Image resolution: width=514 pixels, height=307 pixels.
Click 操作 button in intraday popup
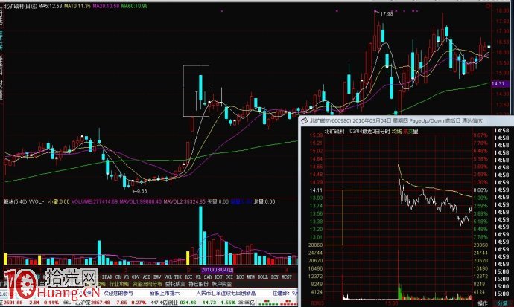pos(483,304)
